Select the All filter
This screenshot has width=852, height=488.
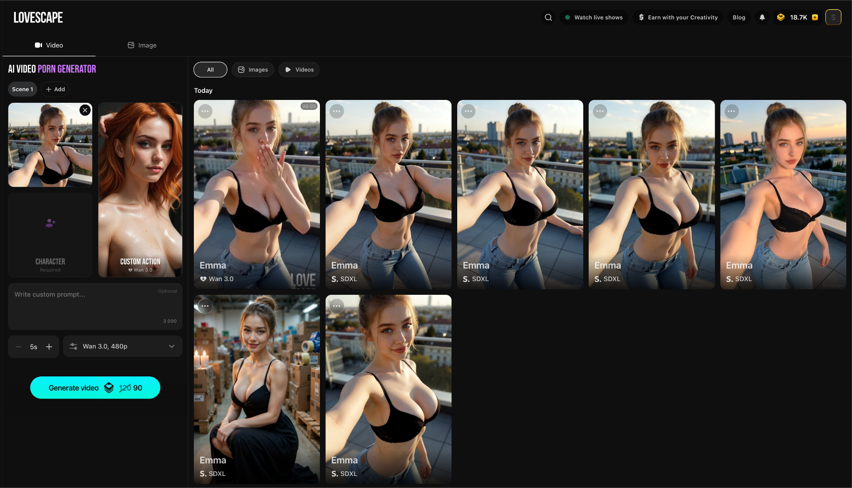point(211,70)
